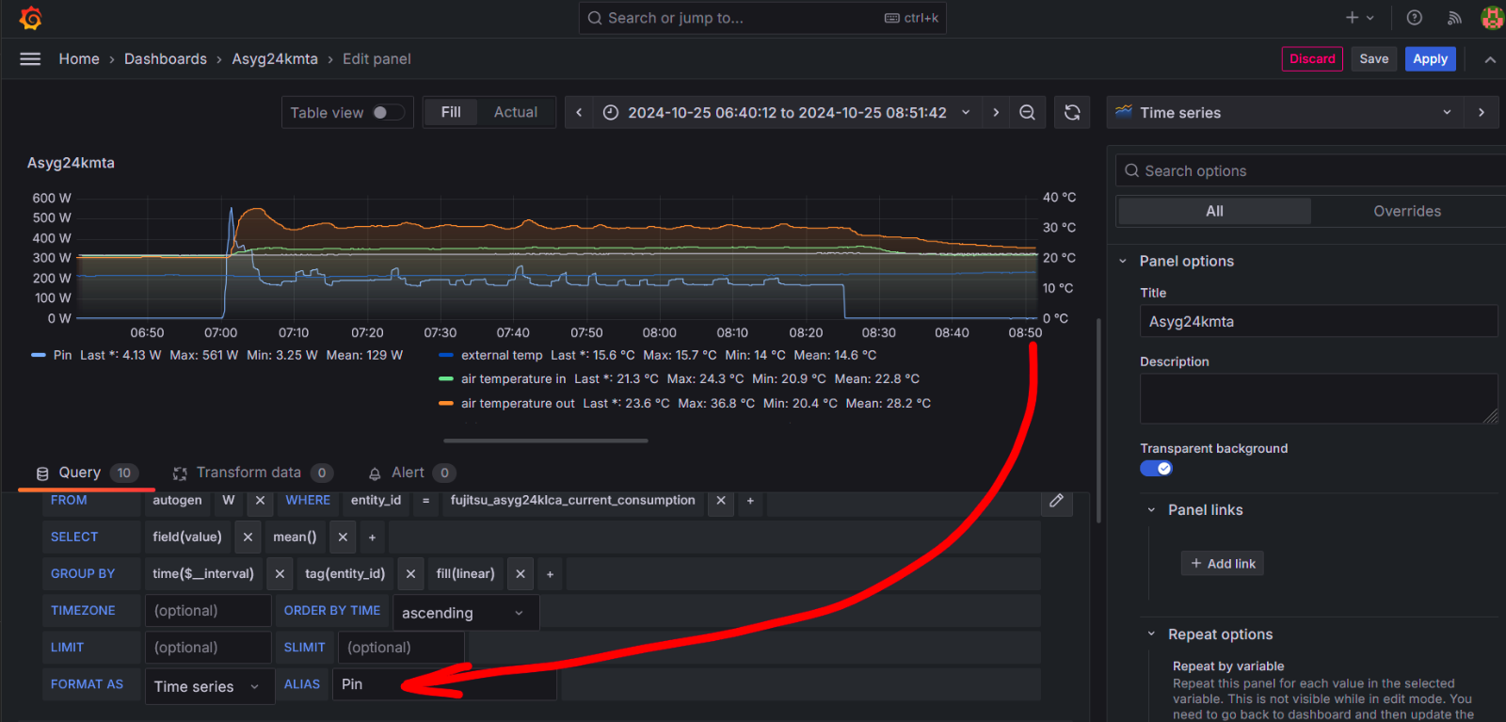Disable the Transparent background toggle

coord(1156,469)
